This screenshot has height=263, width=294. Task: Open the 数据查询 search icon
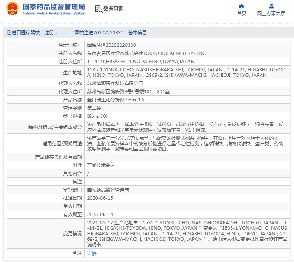click(x=99, y=9)
